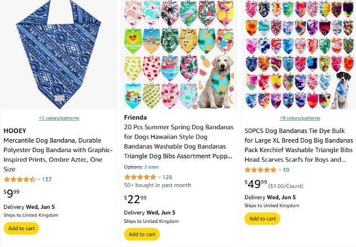
Task: Open the 50PCS Dog Bandanas Tie Dye title
Action: (x=299, y=144)
